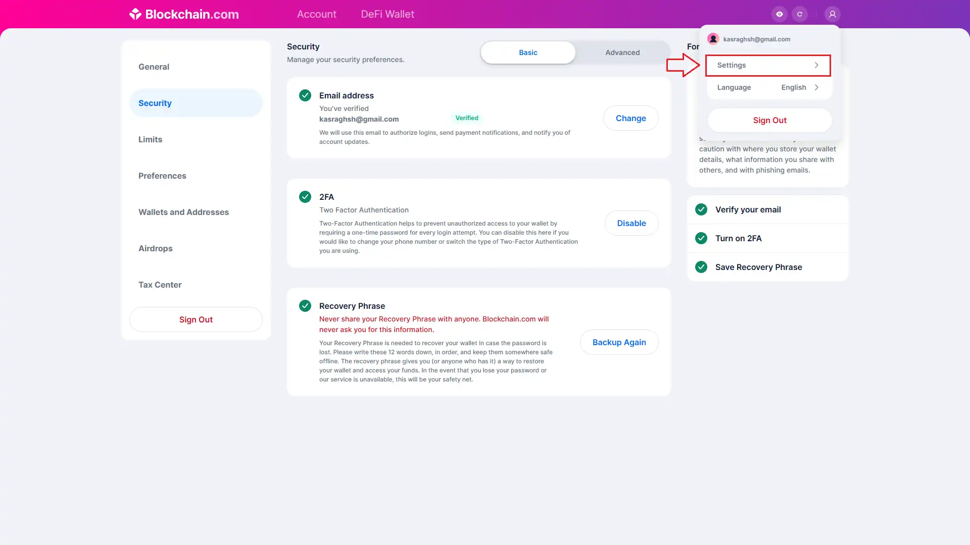Click kasraghsh@gmail.com in Email address card

coord(359,119)
